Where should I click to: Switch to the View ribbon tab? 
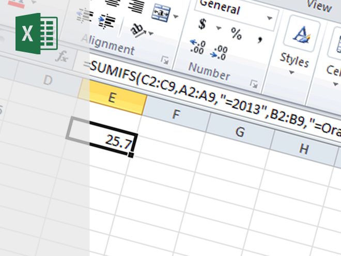click(x=319, y=5)
